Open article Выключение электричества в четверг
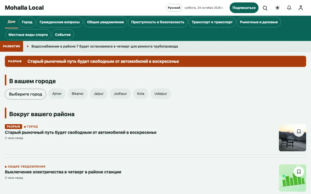 click(x=63, y=172)
